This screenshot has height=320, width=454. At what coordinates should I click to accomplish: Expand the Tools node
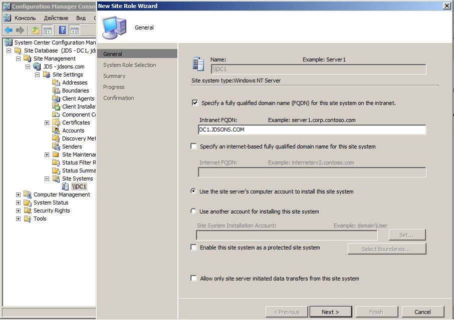tap(18, 218)
